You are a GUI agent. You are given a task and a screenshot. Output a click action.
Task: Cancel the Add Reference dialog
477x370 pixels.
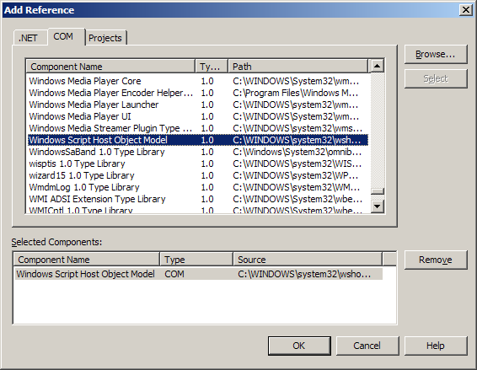point(367,346)
